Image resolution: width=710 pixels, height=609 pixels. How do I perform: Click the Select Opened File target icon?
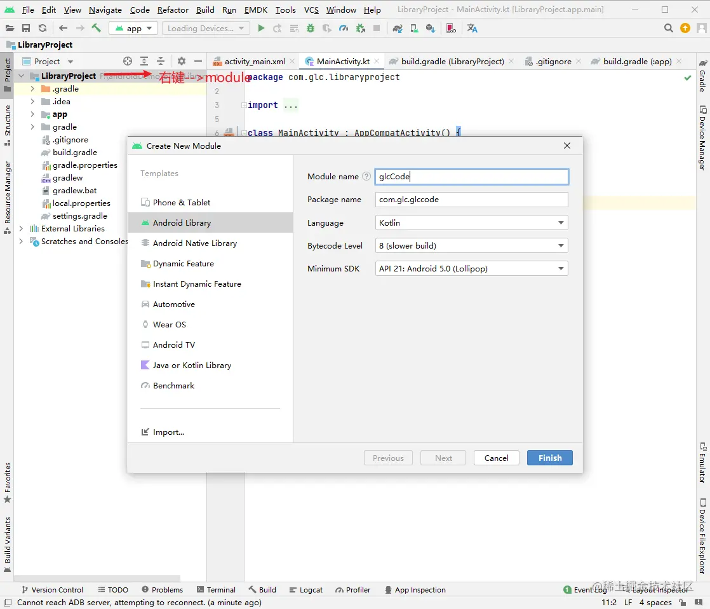[x=128, y=61]
